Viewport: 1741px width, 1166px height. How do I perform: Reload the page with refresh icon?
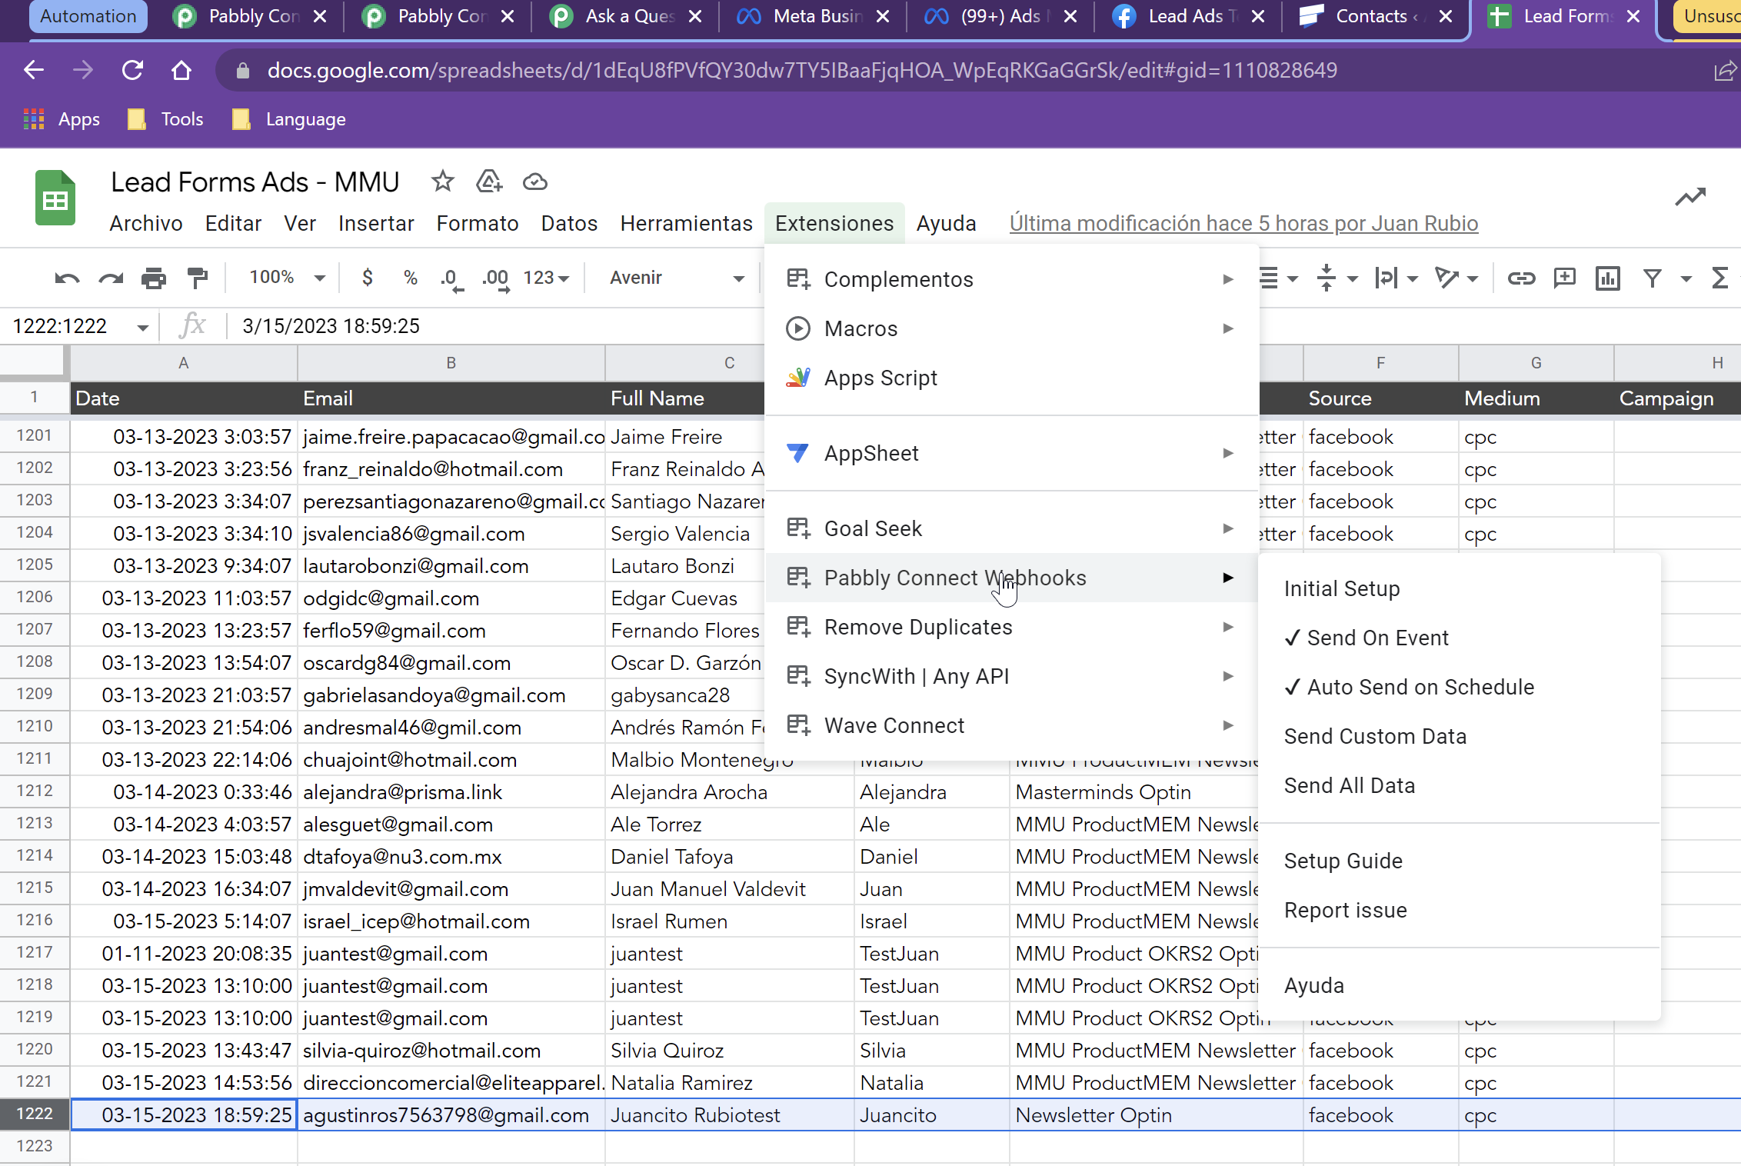point(132,71)
